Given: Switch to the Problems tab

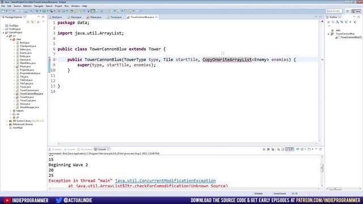Looking at the screenshot, I should (56, 150).
